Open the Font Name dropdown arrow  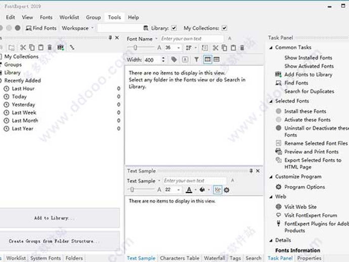click(156, 39)
